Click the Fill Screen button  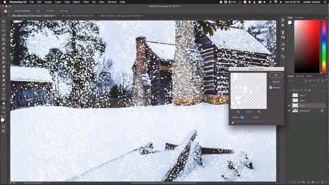[x=64, y=11]
